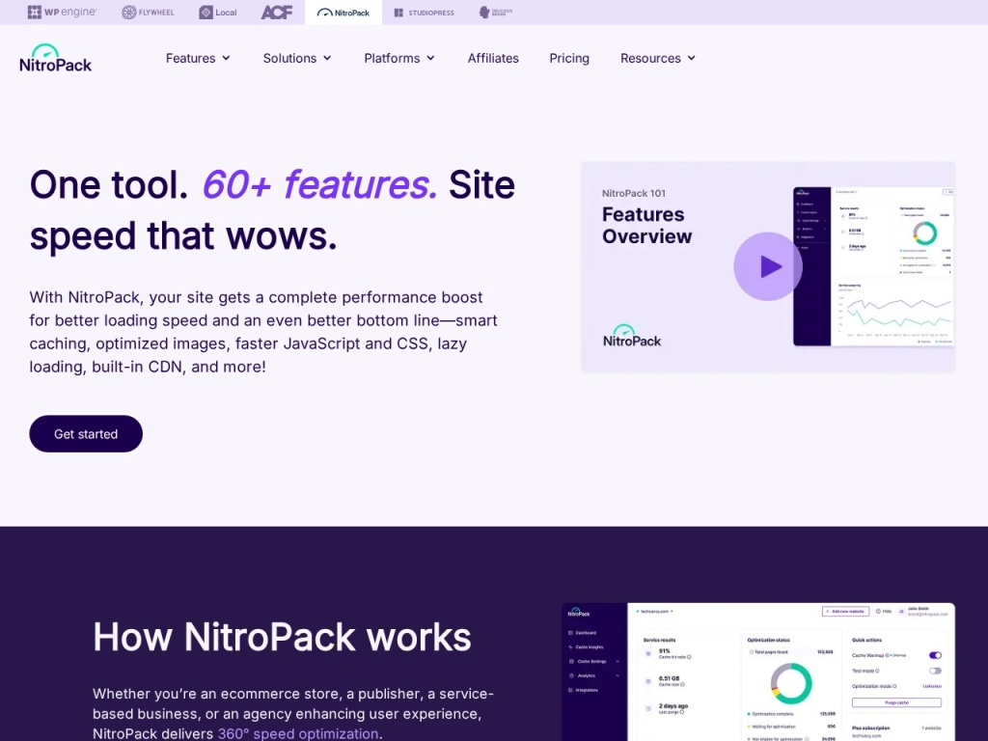Open Help in the dashboard preview
This screenshot has width=988, height=741.
coord(884,611)
